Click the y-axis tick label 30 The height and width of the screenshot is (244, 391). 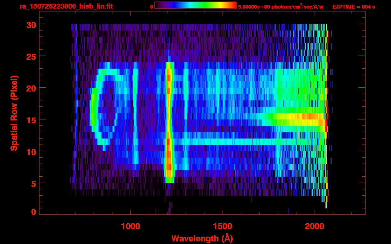pos(31,24)
